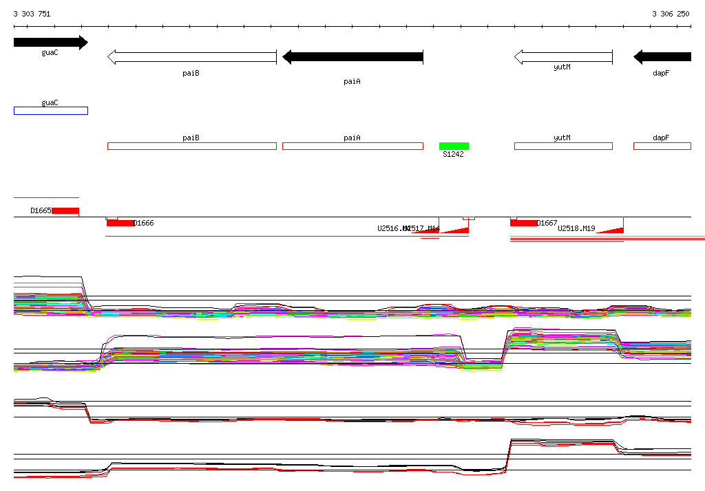
Task: Click the D1667 red block
Action: click(524, 223)
